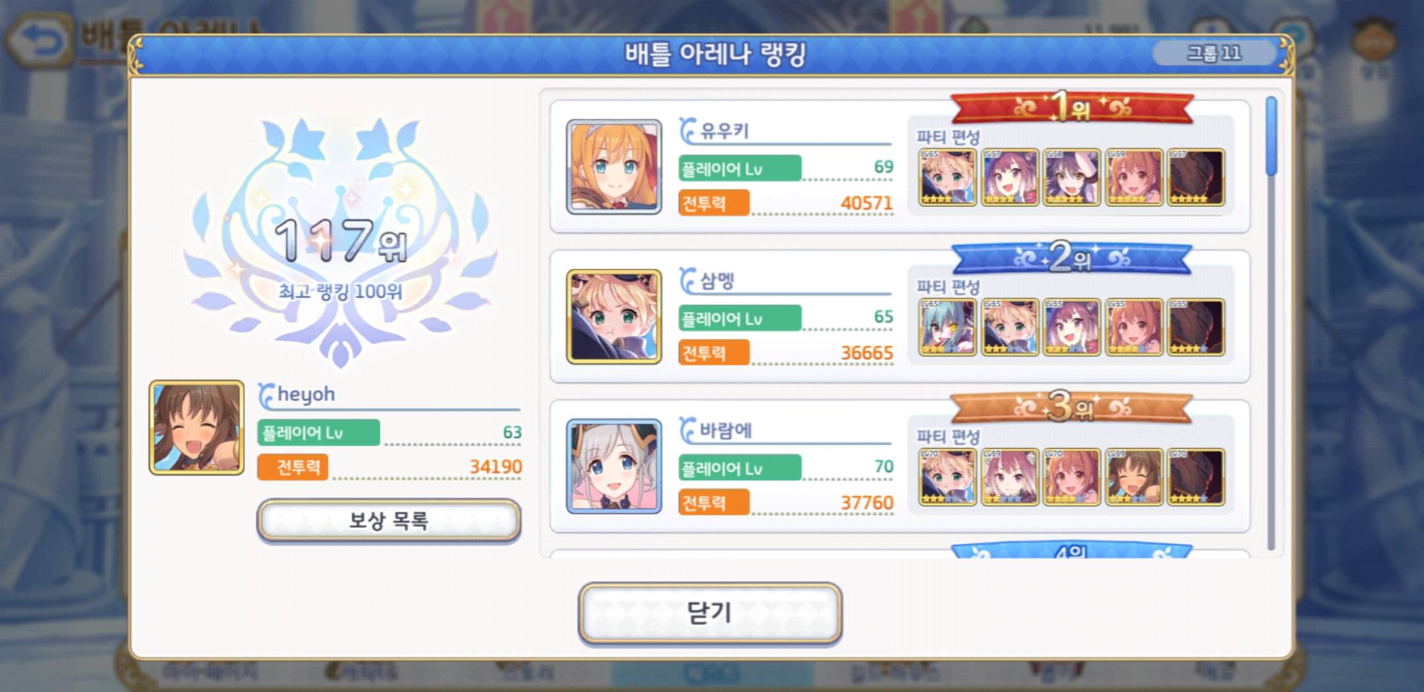Tap last party character of rank 1
The height and width of the screenshot is (692, 1424).
1196,177
